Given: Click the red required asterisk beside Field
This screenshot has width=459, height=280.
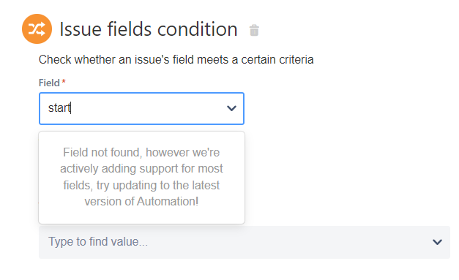Looking at the screenshot, I should tap(64, 82).
